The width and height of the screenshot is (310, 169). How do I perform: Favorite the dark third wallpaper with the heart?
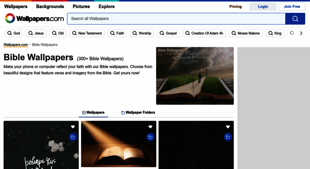click(228, 127)
